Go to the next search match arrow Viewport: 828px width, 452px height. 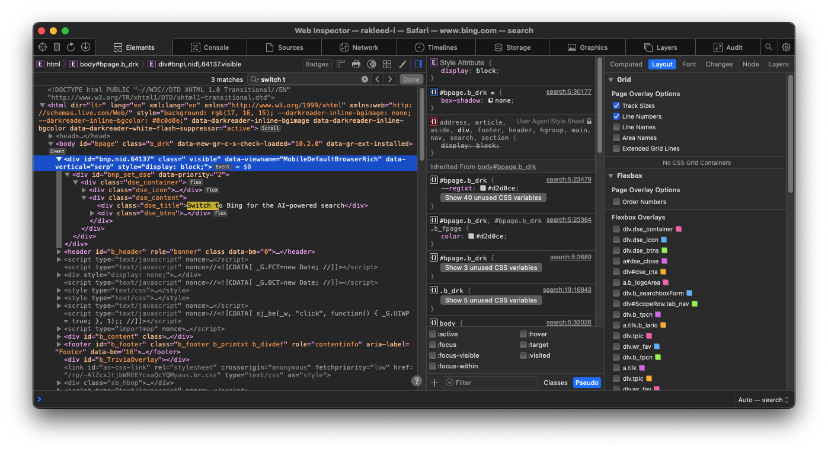point(390,79)
